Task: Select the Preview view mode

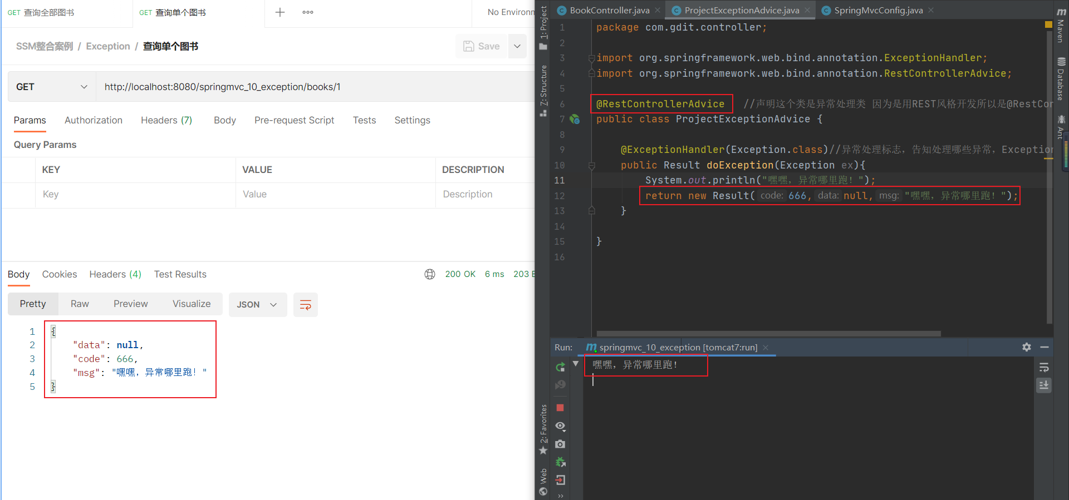Action: click(x=131, y=304)
